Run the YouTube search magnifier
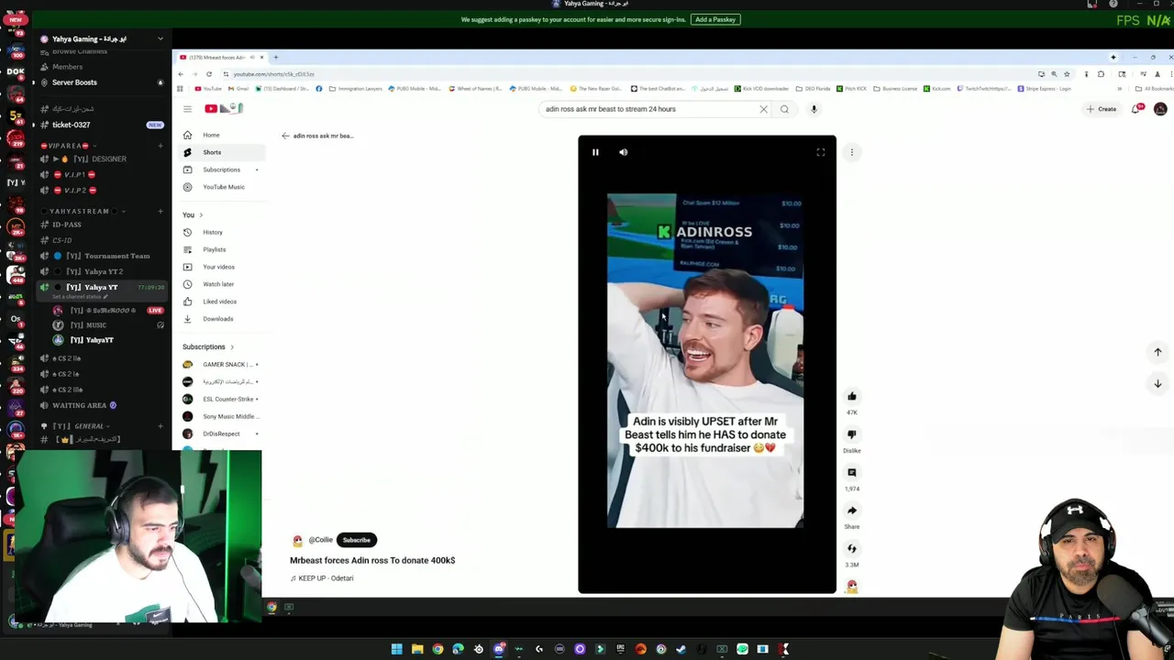The image size is (1174, 660). 784,109
